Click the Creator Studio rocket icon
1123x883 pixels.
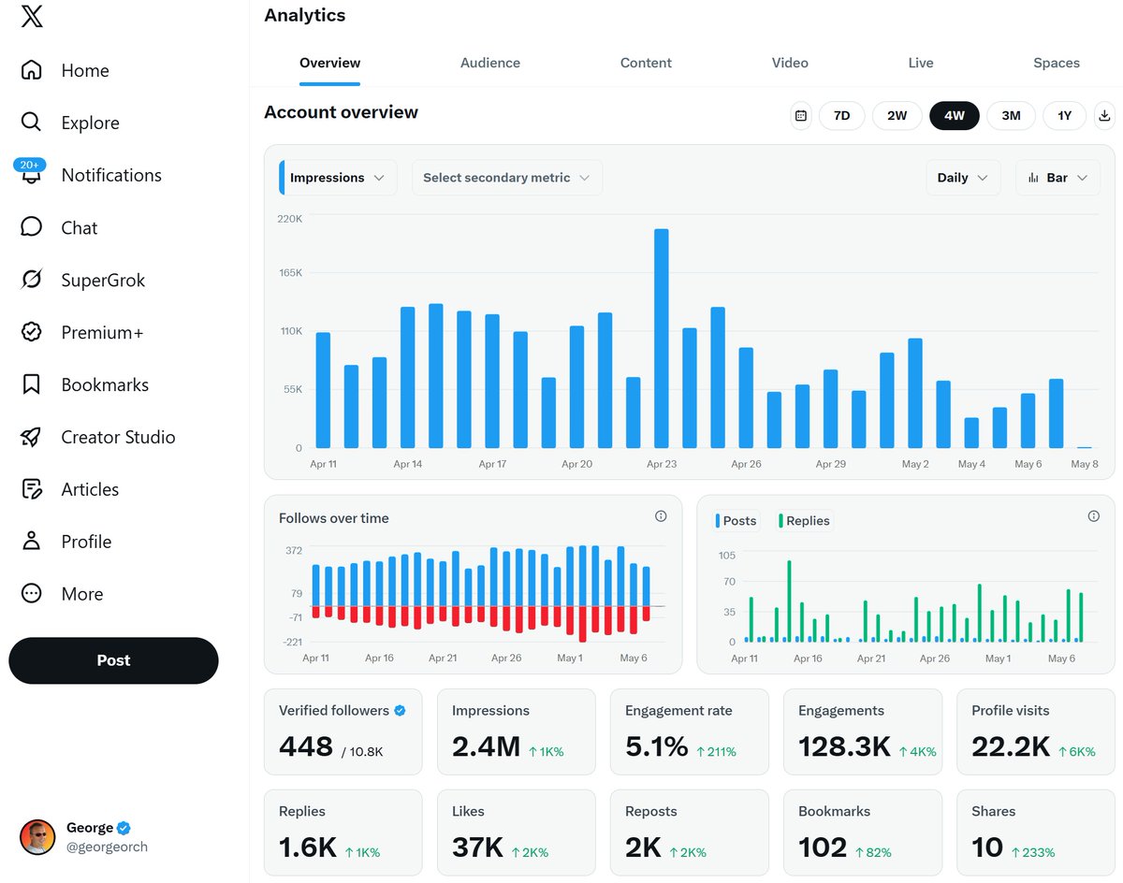[x=32, y=437]
